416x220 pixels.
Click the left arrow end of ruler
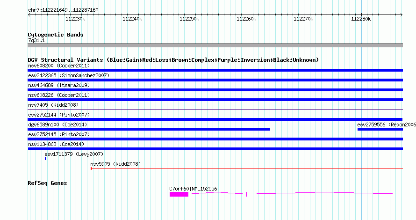point(29,15)
